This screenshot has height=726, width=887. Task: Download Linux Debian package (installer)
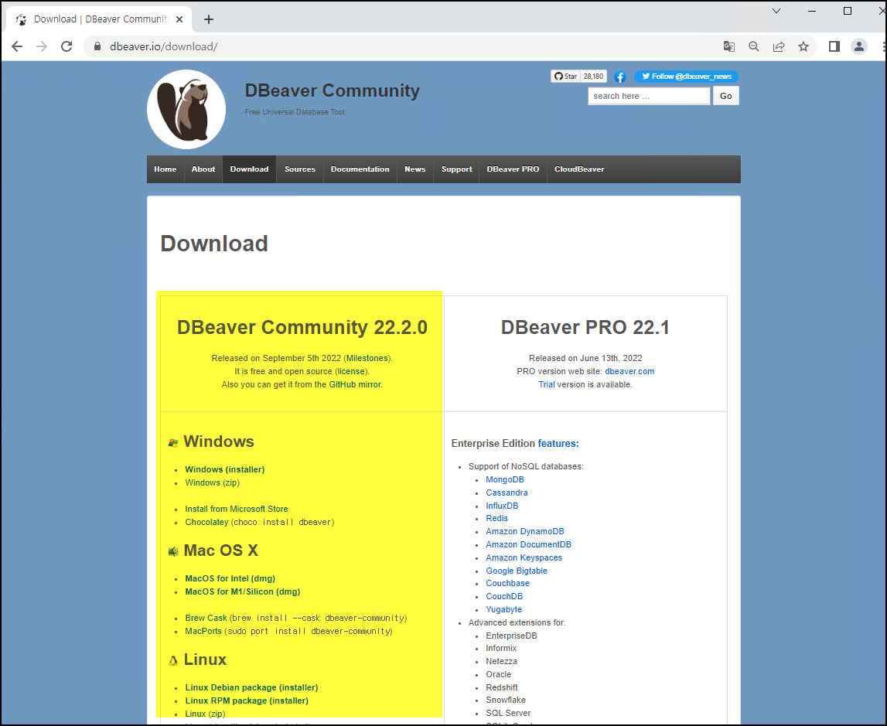tap(252, 687)
